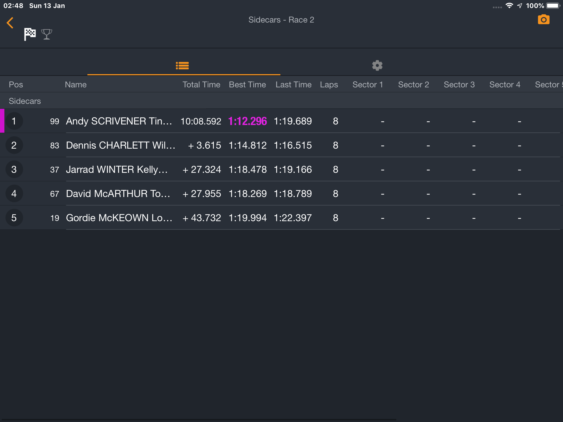Select the position 1 circle badge
Viewport: 563px width, 422px height.
pos(14,121)
